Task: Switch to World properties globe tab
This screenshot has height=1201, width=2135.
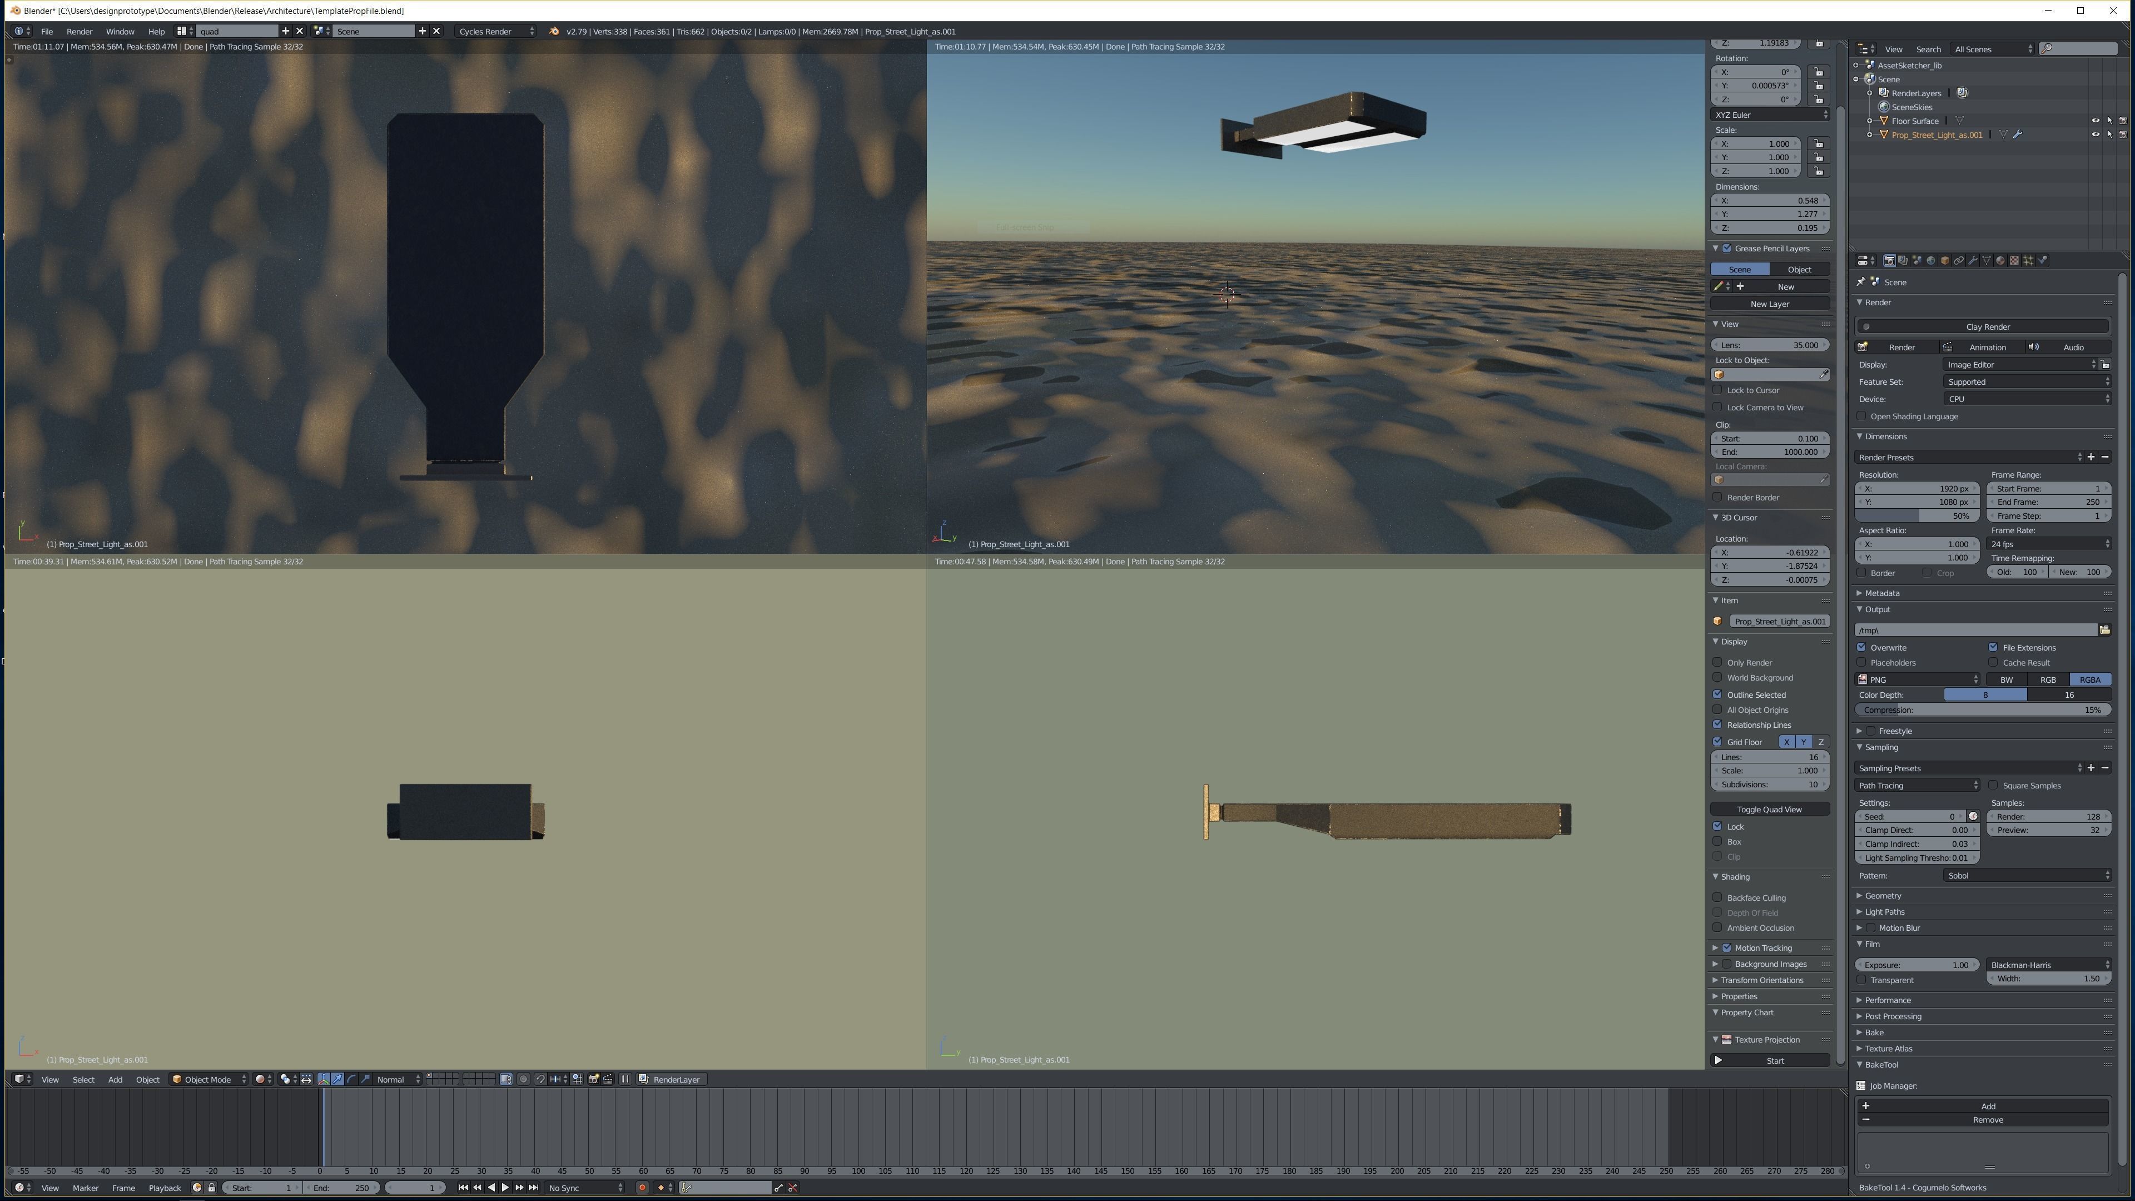Action: tap(1931, 260)
